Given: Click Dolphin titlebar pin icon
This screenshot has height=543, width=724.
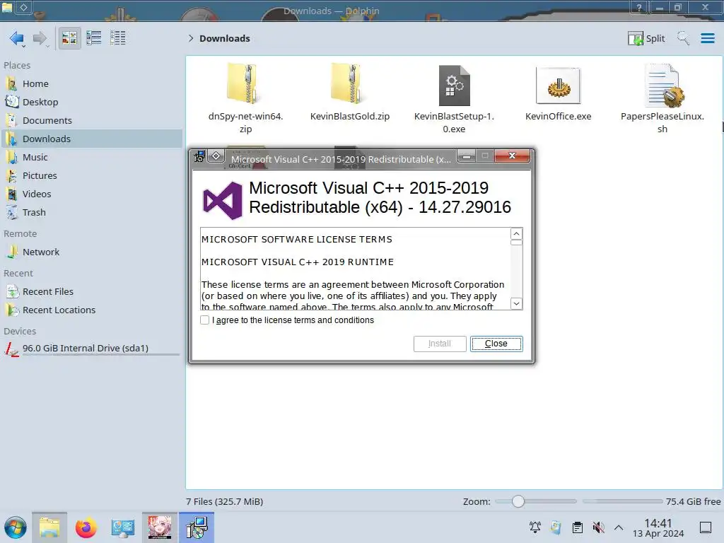Looking at the screenshot, I should 23,7.
